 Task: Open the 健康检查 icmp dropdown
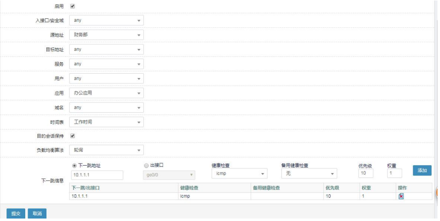239,174
